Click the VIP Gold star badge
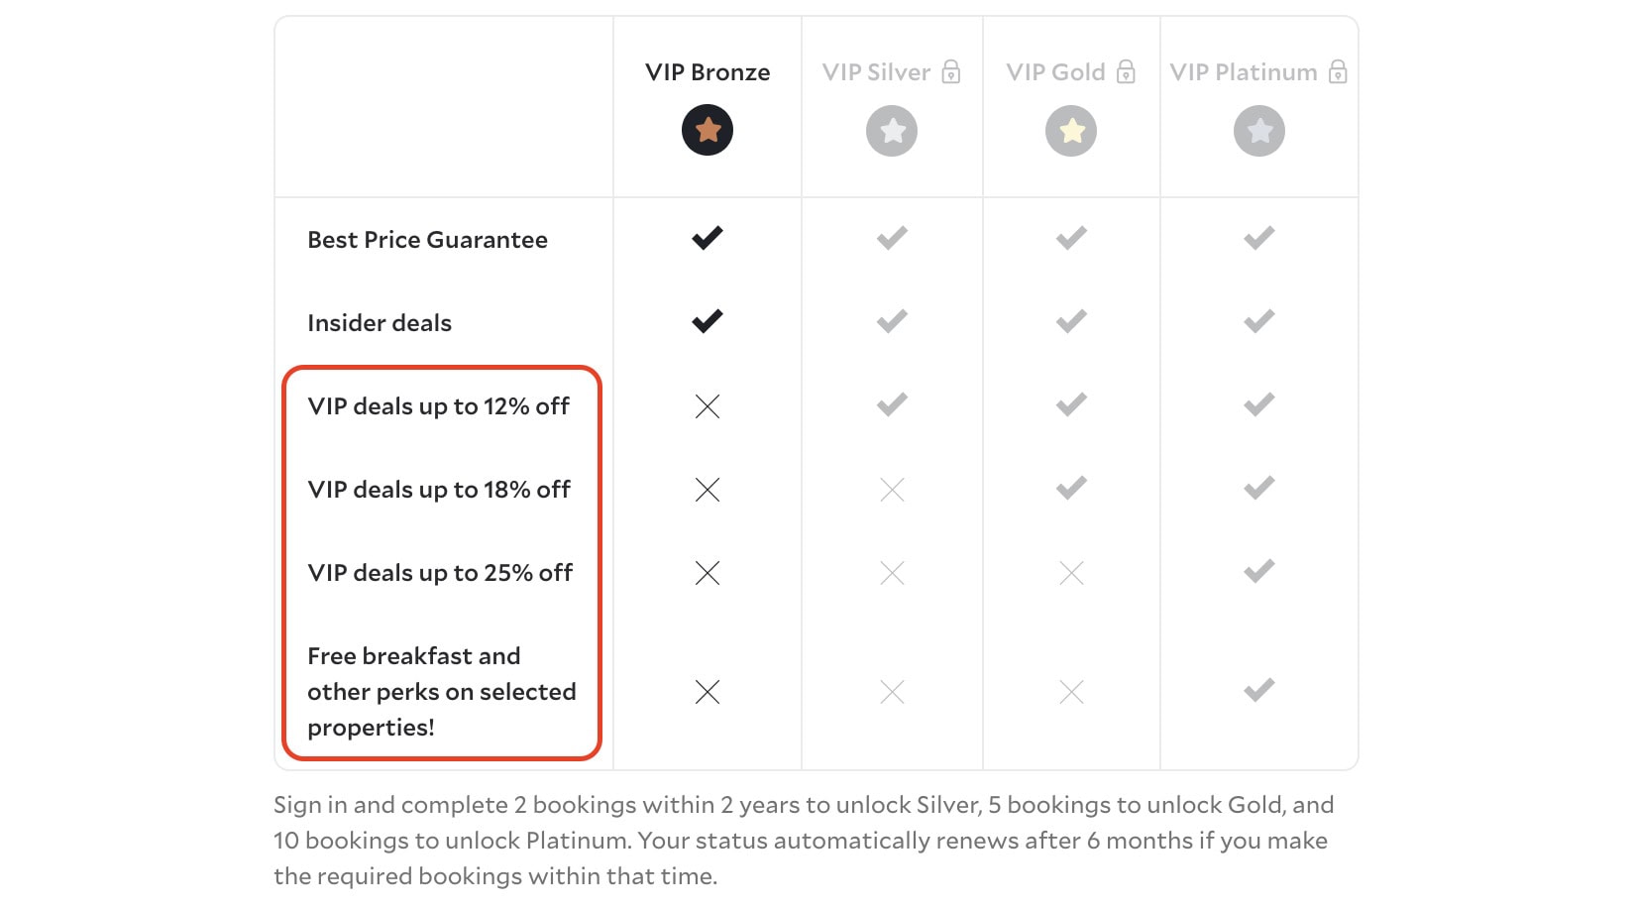Screen dimensions: 1635x910 coord(1071,131)
